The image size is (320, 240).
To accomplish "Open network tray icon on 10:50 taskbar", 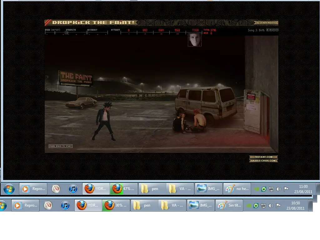I will pyautogui.click(x=263, y=206).
